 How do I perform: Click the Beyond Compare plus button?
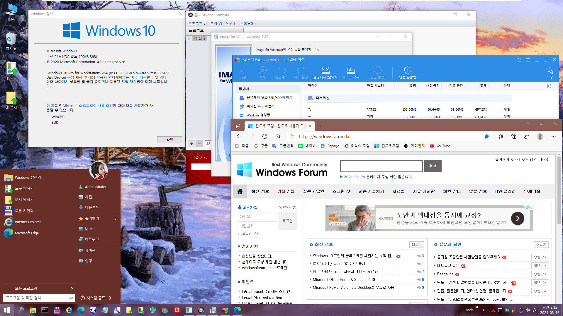tap(191, 144)
